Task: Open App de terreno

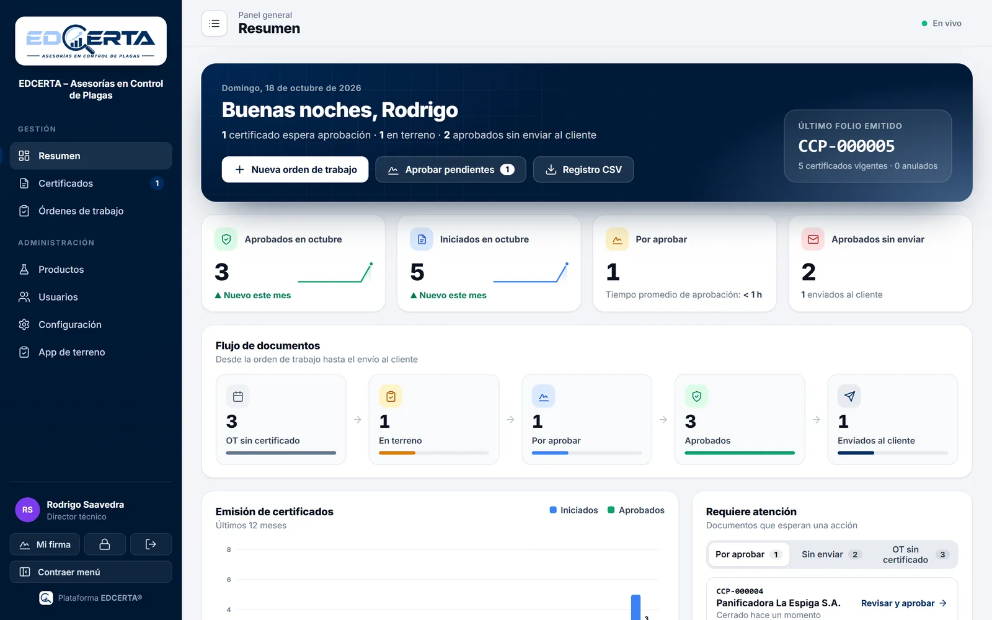Action: 91,352
